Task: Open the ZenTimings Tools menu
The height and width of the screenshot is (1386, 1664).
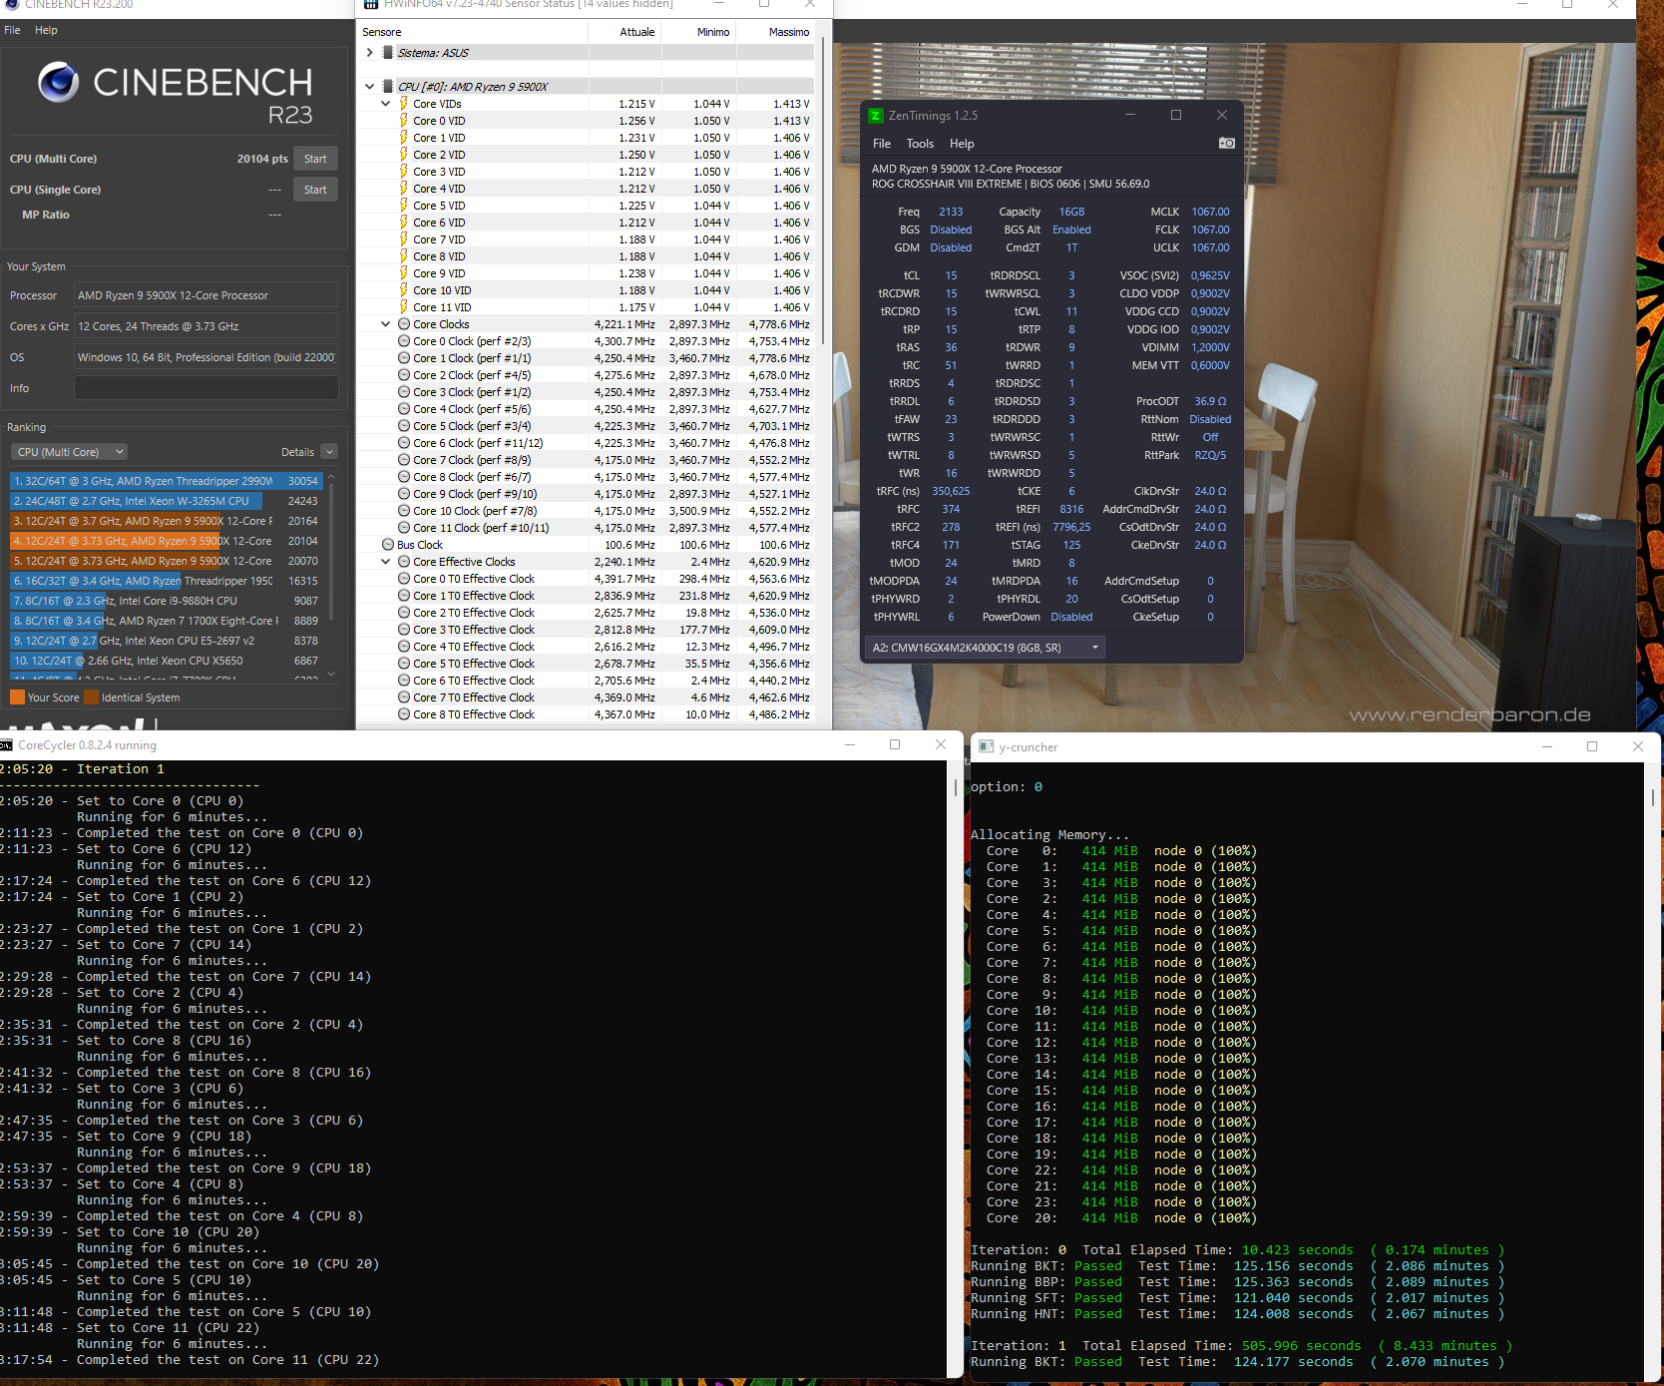Action: click(x=920, y=144)
